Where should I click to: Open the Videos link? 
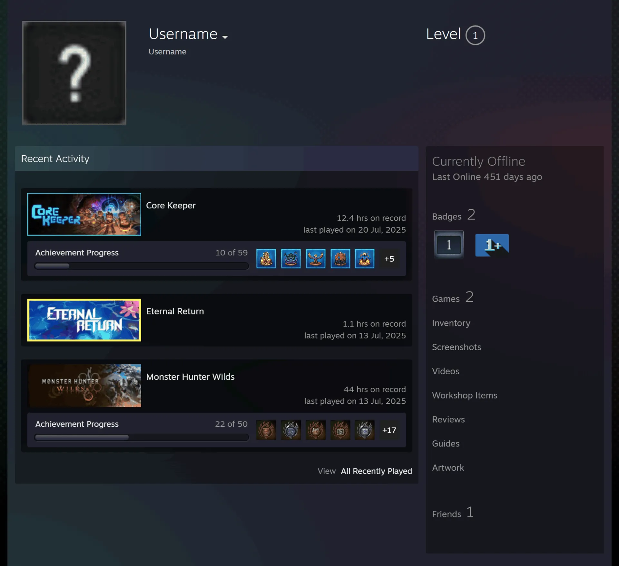click(446, 371)
